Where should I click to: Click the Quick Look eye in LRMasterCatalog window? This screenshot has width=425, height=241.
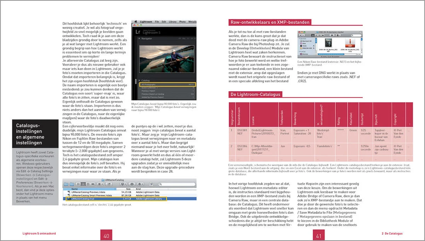coord(132,184)
